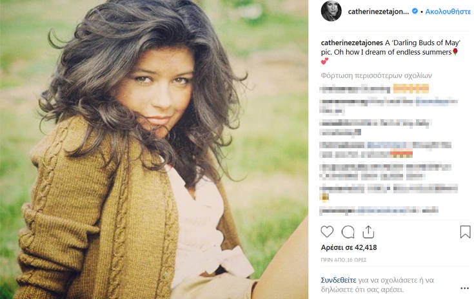Click catherinezetajones name in caption
Screen dimensions: 474x299
tap(352, 43)
